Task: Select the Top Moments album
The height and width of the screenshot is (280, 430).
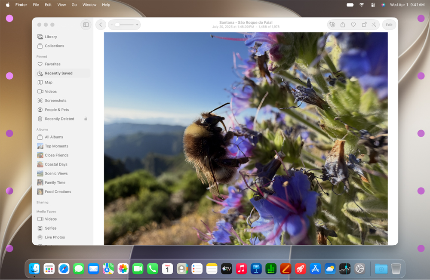Action: coord(63,146)
